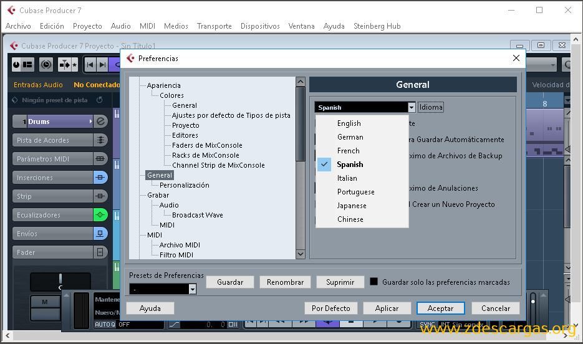Viewport: 583px width, 344px height.
Task: Open the Idioma language dropdown arrow
Action: pyautogui.click(x=412, y=107)
